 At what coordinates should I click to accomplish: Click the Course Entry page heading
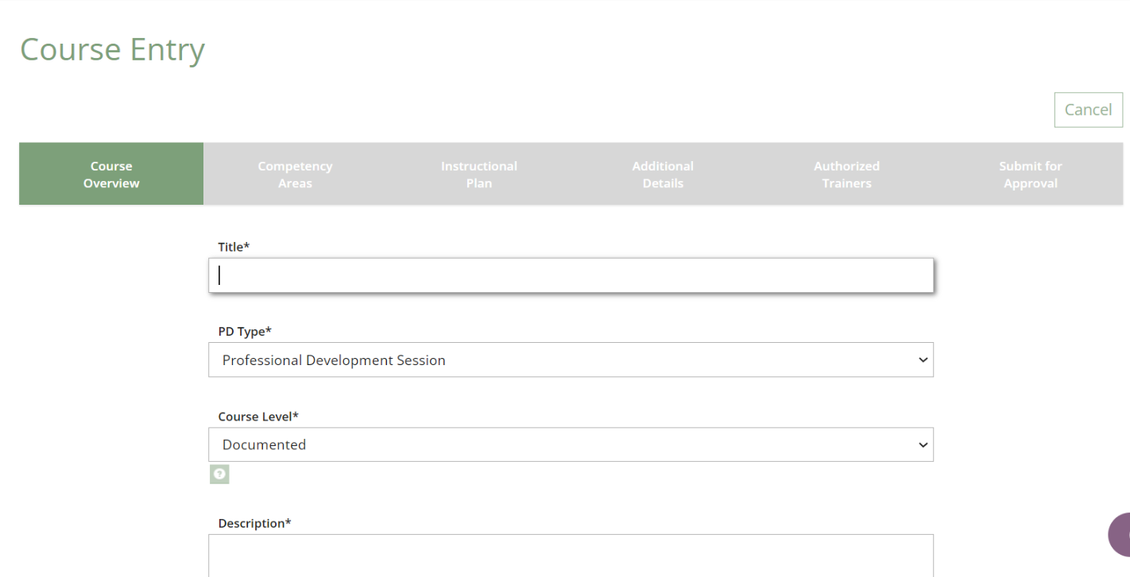[x=112, y=49]
